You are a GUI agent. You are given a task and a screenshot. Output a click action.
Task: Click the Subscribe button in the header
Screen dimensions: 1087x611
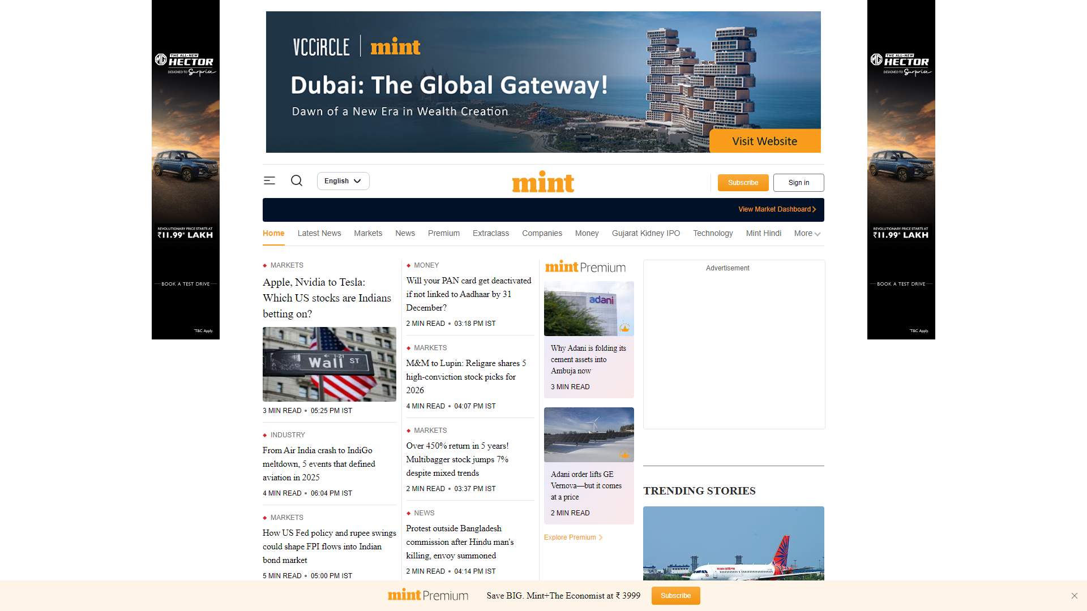743,182
